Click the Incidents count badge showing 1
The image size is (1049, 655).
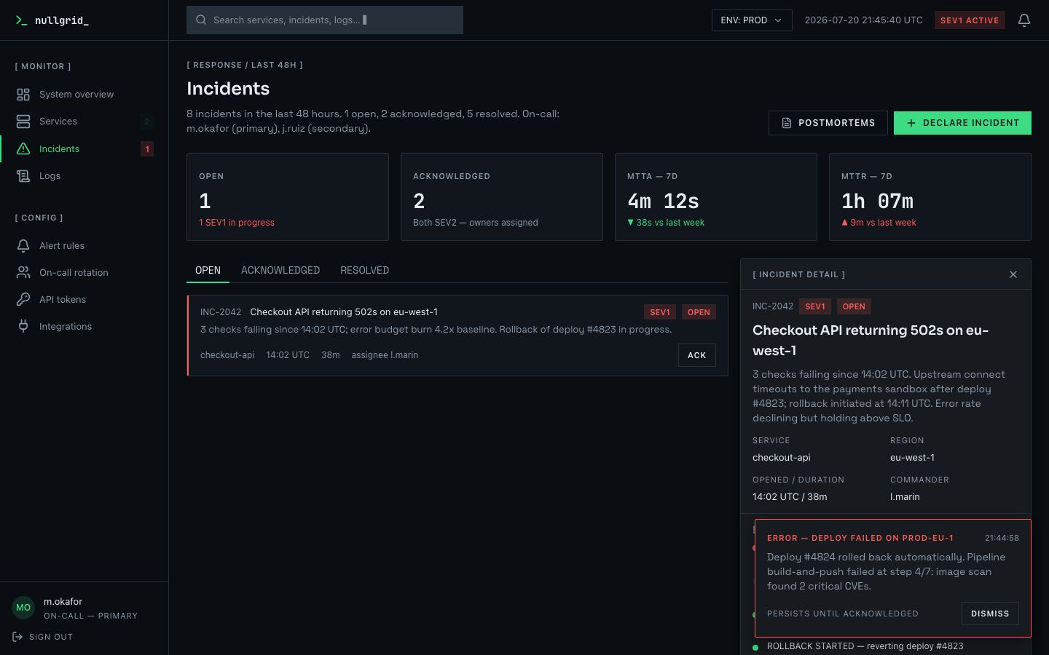147,149
